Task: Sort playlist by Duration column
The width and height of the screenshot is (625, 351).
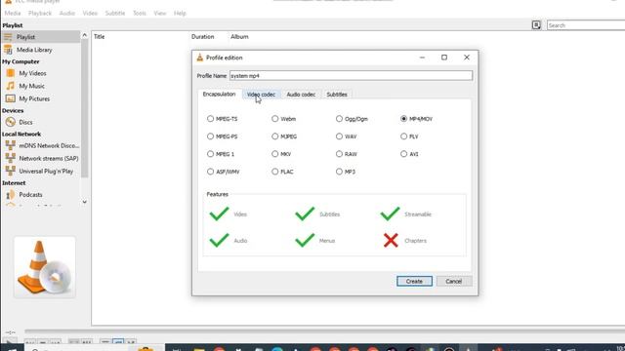Action: (x=202, y=37)
